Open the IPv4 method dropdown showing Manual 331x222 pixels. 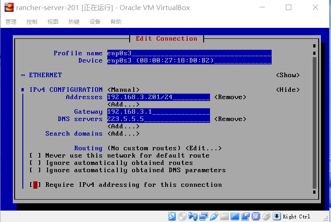(123, 90)
